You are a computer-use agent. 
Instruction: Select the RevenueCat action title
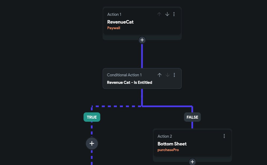[120, 22]
